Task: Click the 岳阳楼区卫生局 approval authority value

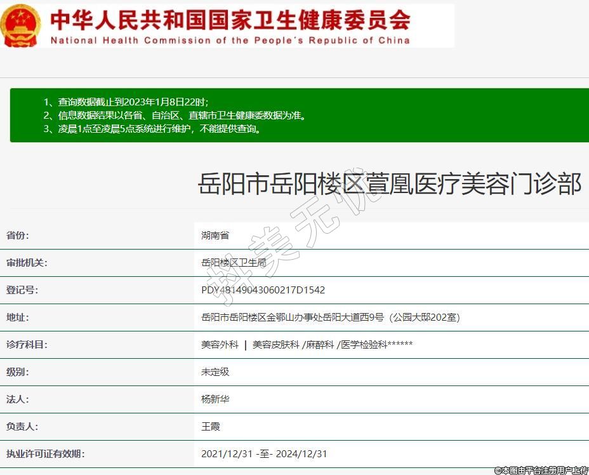Action: click(233, 263)
